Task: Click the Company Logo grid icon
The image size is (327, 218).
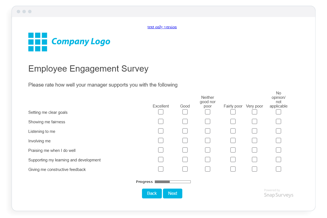Action: [x=38, y=42]
